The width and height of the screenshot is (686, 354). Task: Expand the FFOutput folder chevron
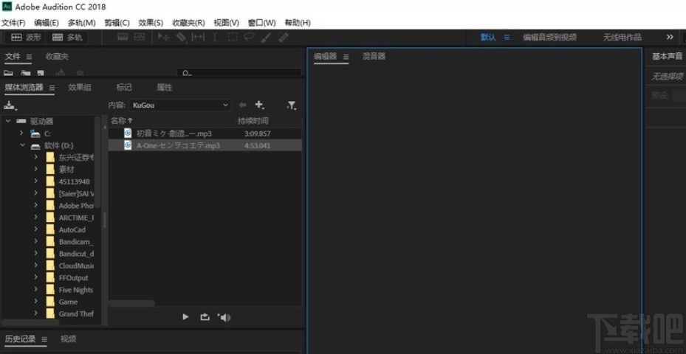point(36,277)
